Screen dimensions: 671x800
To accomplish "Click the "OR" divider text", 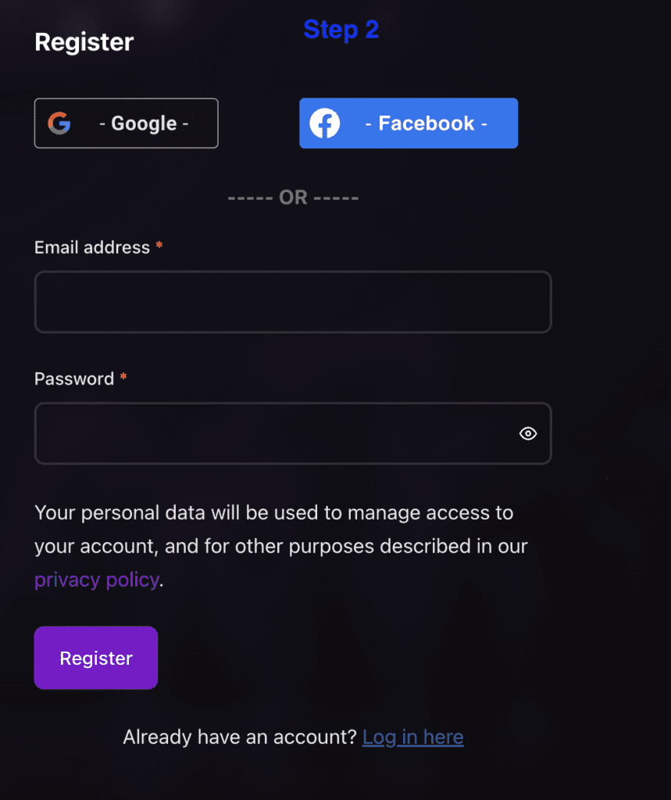I will click(293, 198).
